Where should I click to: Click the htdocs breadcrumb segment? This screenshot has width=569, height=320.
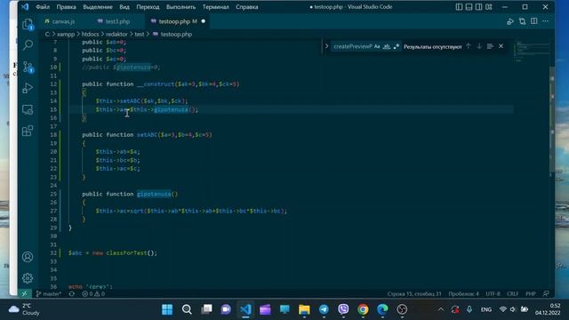pyautogui.click(x=90, y=34)
